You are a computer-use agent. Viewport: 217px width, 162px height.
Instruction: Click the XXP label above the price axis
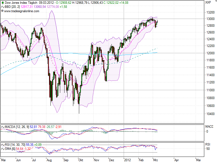click(x=208, y=2)
